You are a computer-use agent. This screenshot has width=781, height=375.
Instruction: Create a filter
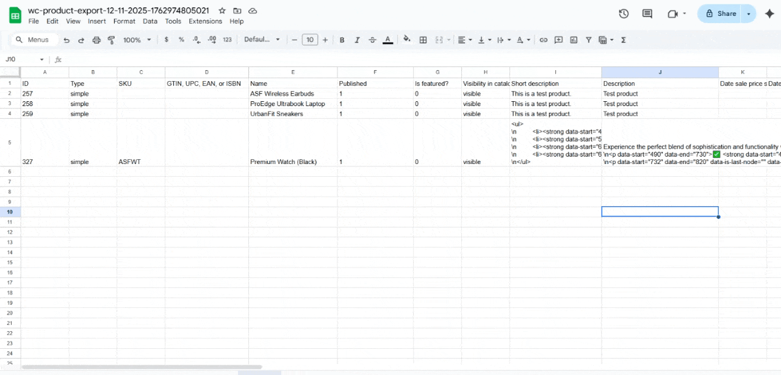(x=588, y=40)
